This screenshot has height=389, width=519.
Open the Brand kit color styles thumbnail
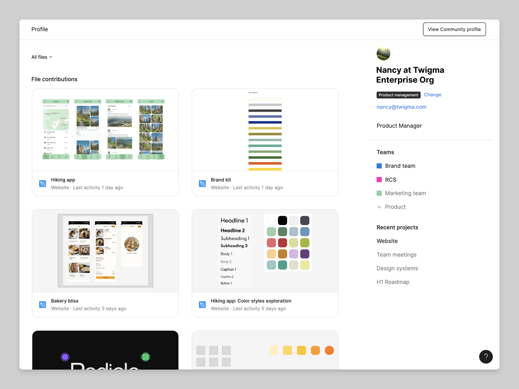pos(265,130)
